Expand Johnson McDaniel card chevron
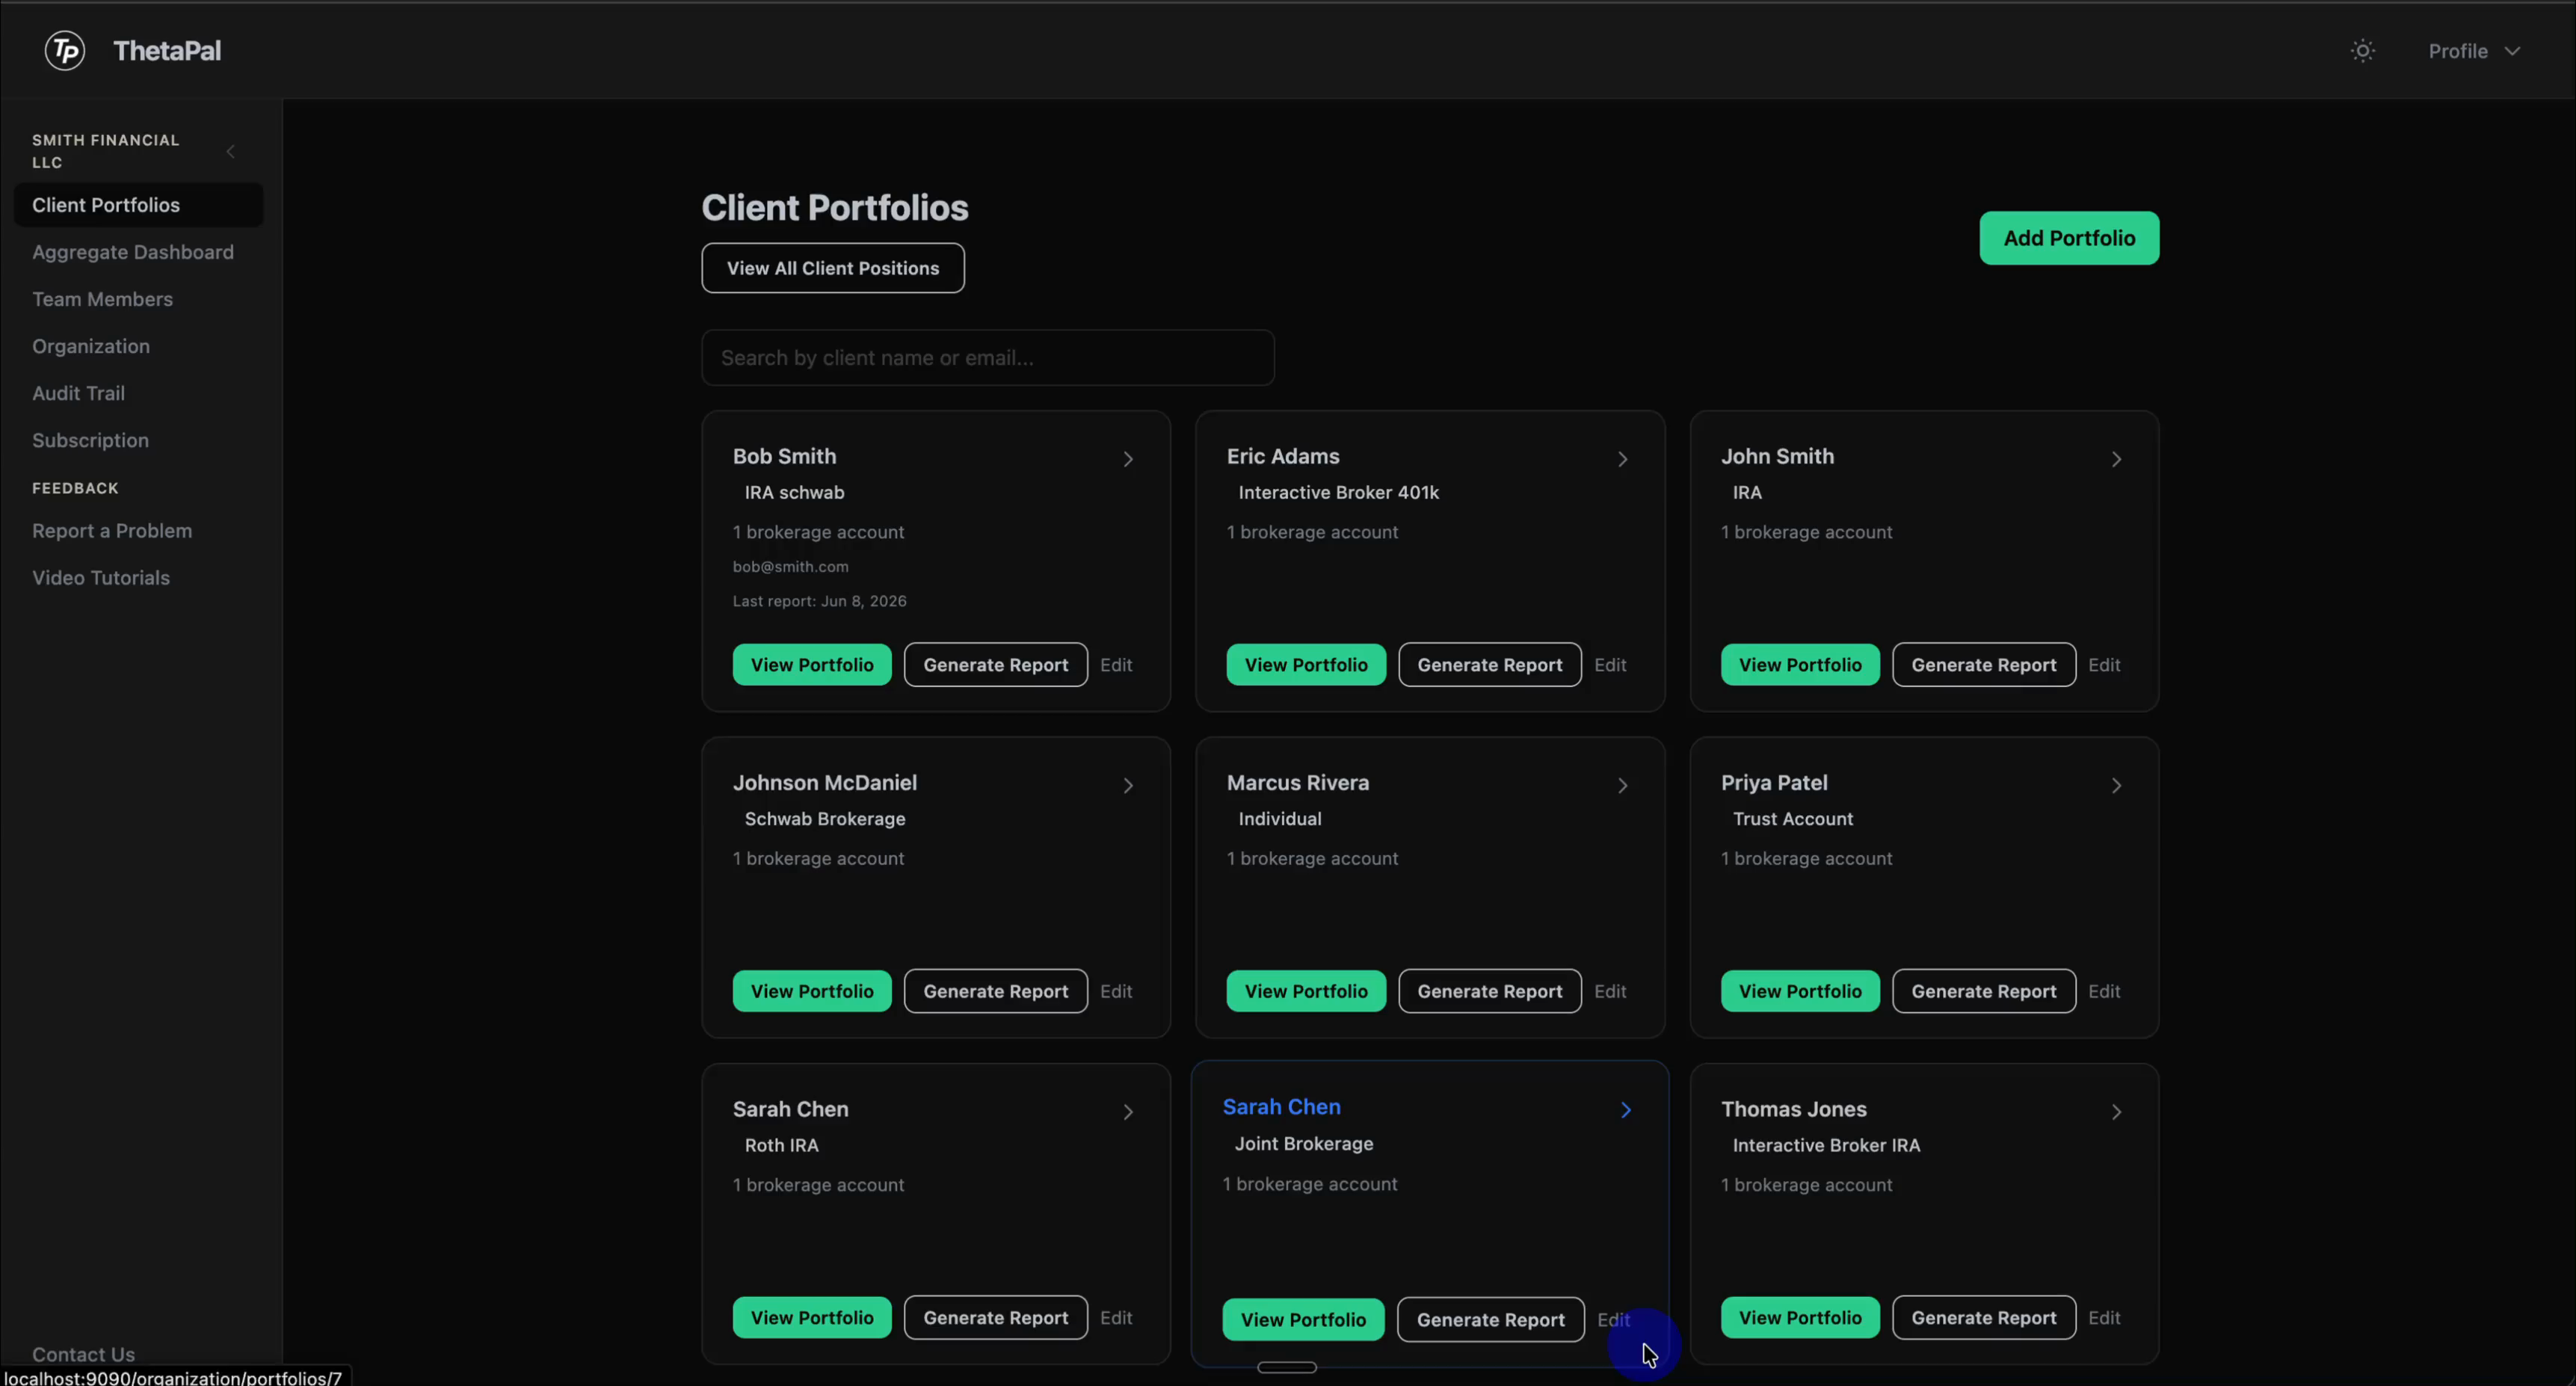 (x=1128, y=786)
